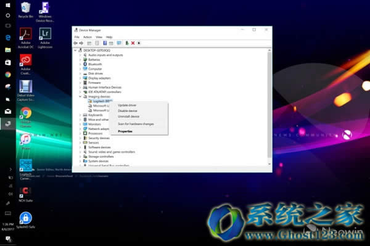Open the Mail app on the taskbar

[x=8, y=112]
